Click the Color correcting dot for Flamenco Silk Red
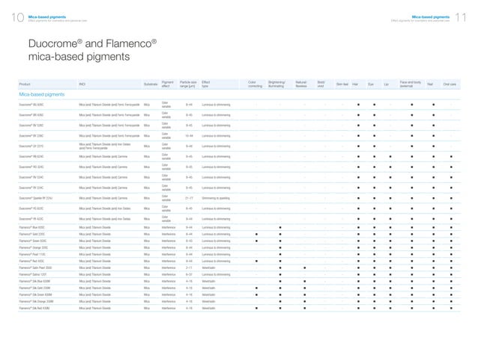The height and width of the screenshot is (337, 478). point(256,308)
